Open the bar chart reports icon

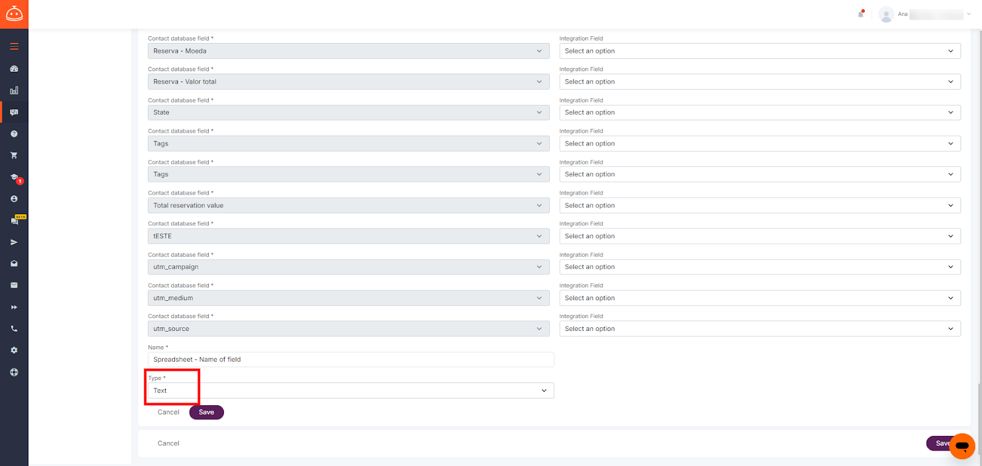click(14, 90)
